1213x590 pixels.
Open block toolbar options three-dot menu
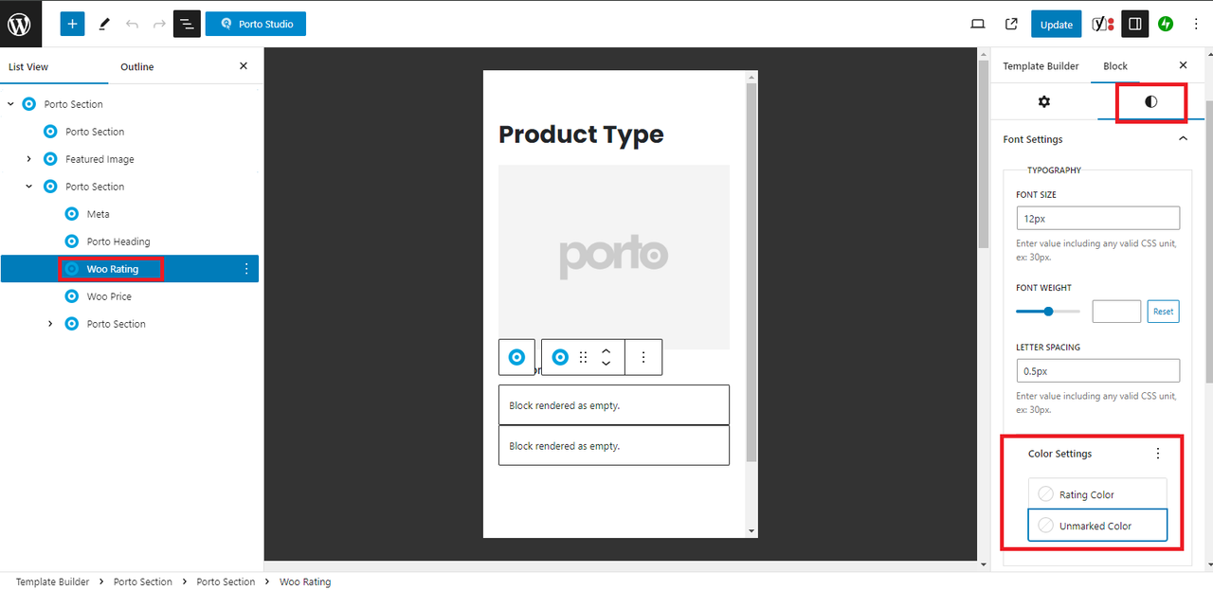coord(643,357)
